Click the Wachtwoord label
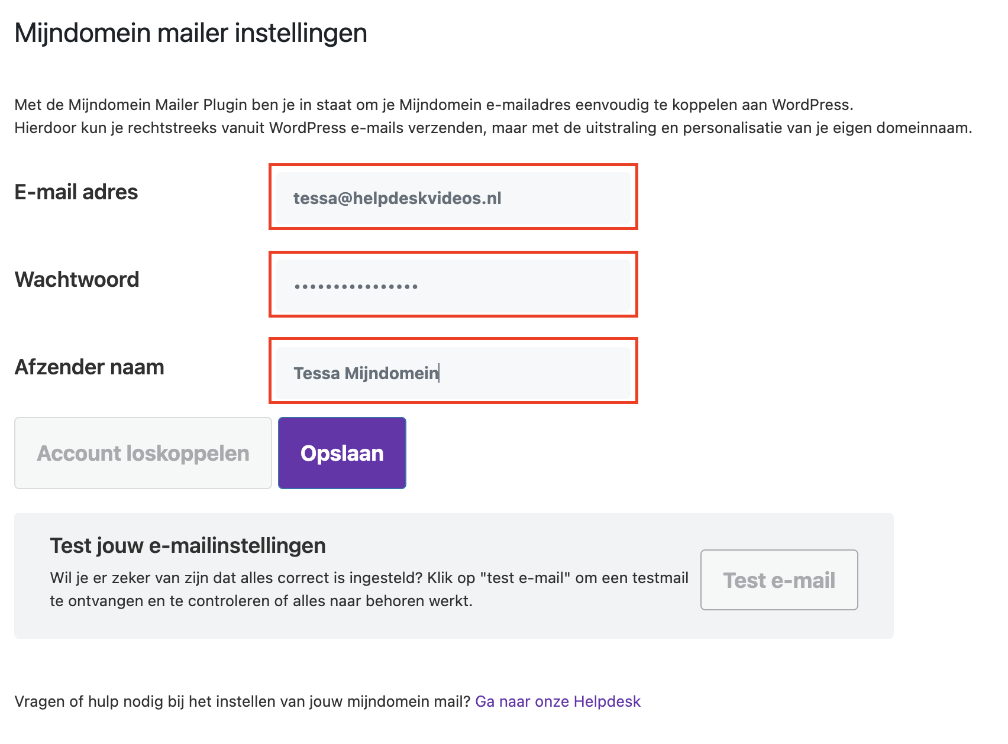This screenshot has width=1008, height=744. point(77,280)
